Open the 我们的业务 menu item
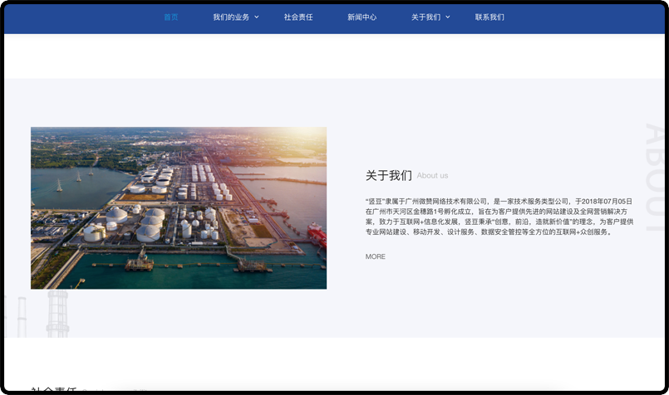Screen dimensions: 669x395 click(231, 17)
